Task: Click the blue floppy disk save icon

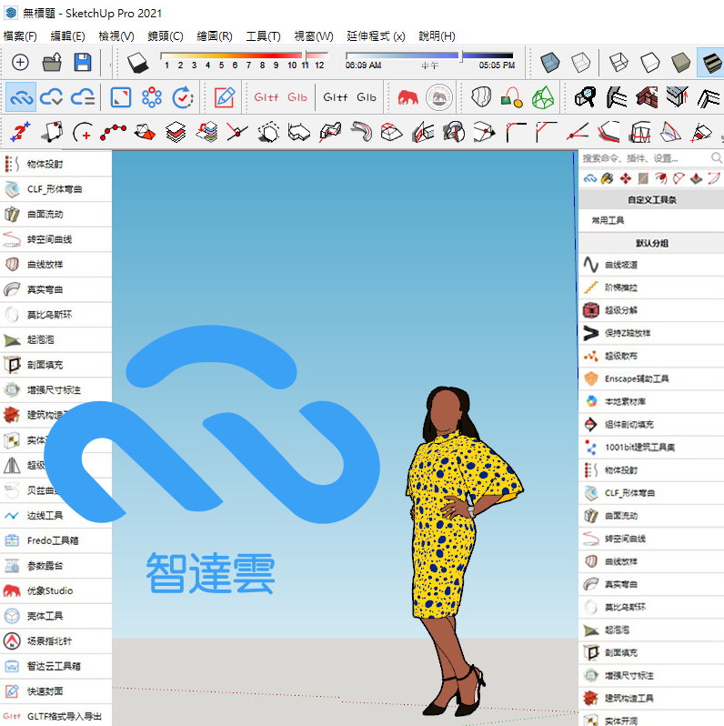Action: coord(83,63)
